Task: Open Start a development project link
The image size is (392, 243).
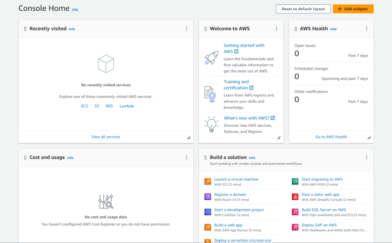Action: [239, 210]
